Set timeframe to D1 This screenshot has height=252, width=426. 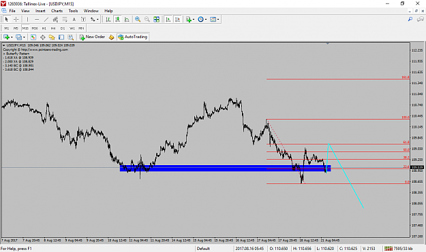coord(63,28)
